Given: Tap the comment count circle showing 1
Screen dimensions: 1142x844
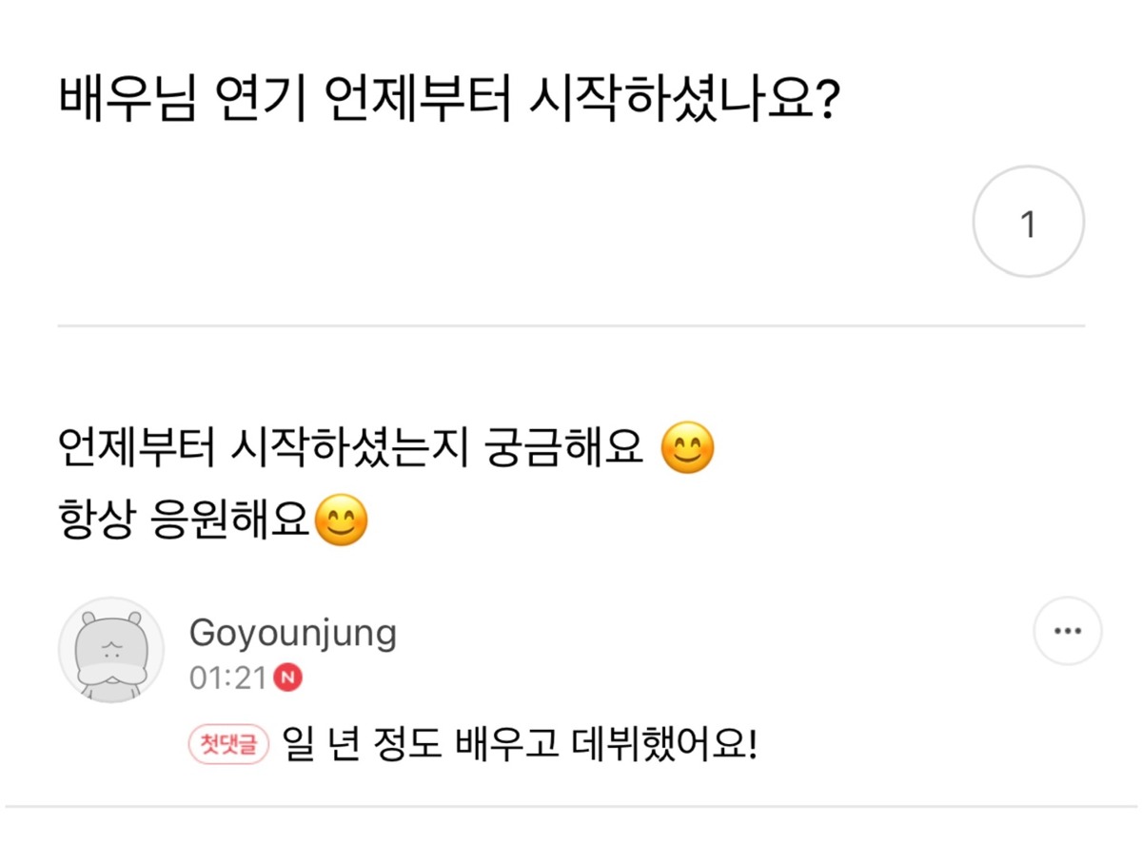Looking at the screenshot, I should (x=1028, y=226).
